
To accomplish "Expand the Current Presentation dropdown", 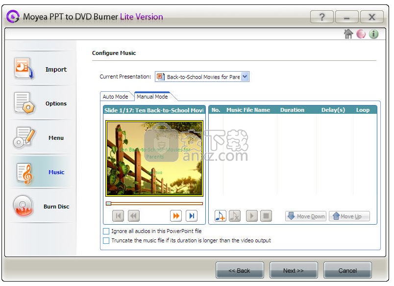I will point(245,77).
